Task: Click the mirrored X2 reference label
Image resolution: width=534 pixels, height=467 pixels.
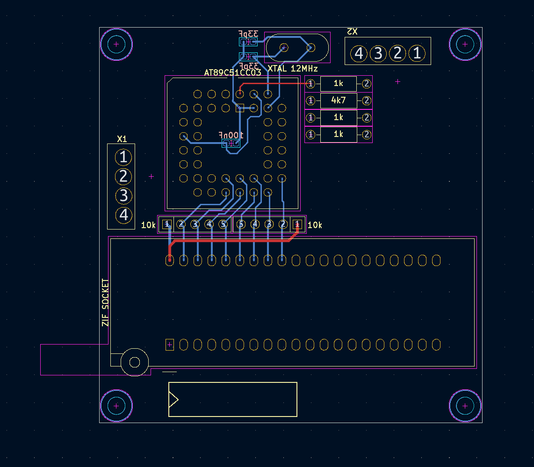Action: 352,32
